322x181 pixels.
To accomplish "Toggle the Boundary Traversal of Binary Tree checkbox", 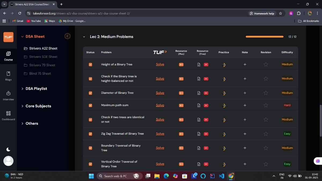I will point(90,148).
